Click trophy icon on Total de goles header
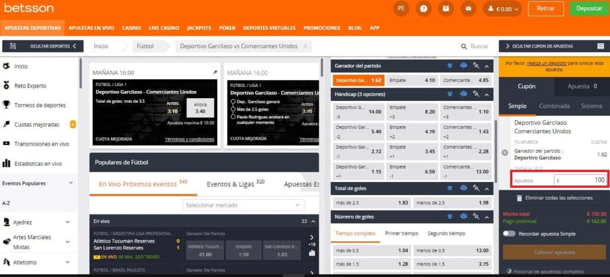 pyautogui.click(x=450, y=188)
